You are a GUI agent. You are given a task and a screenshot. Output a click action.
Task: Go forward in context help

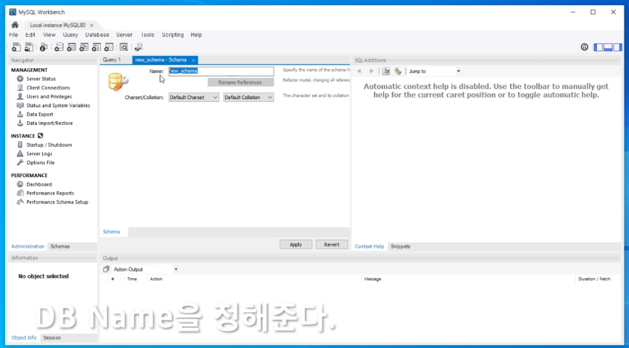coord(372,71)
